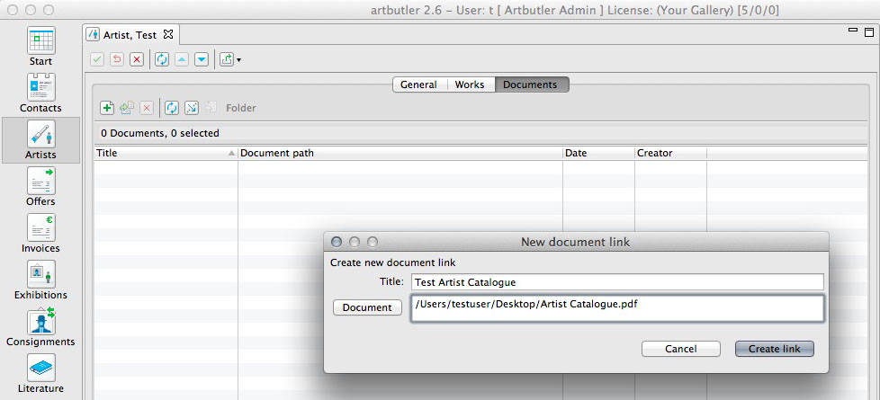This screenshot has height=400, width=880.
Task: Click the document path text field
Action: click(617, 308)
